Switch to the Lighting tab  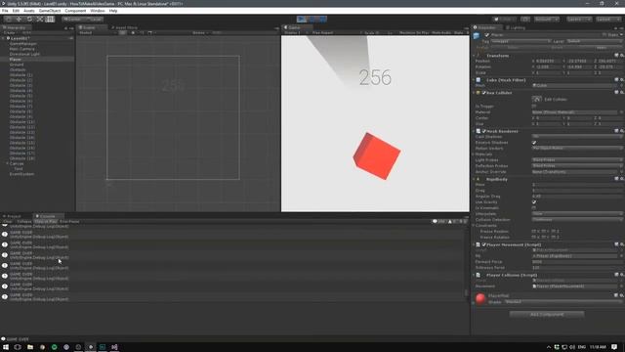pyautogui.click(x=516, y=27)
